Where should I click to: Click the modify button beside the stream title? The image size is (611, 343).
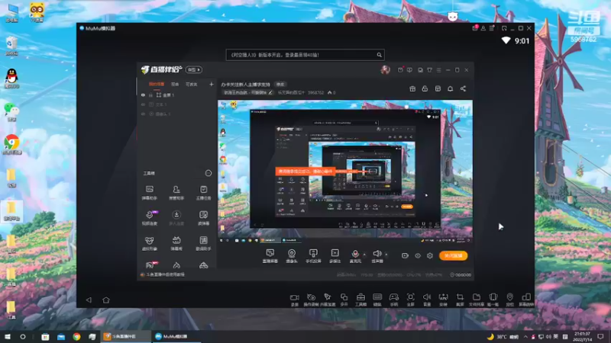click(280, 85)
